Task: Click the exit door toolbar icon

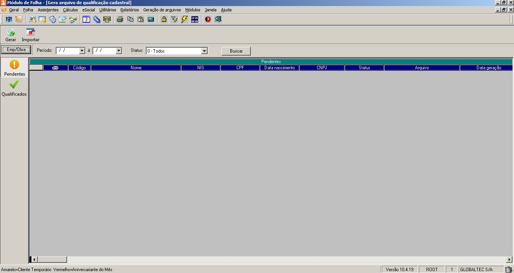Action: click(x=218, y=19)
